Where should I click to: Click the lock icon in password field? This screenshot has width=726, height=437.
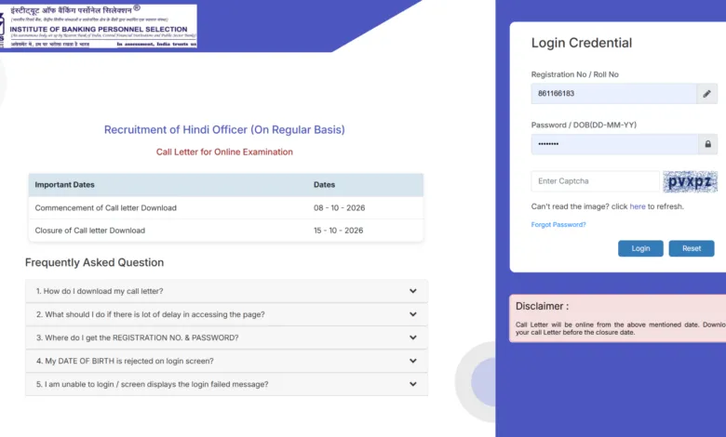pos(707,144)
